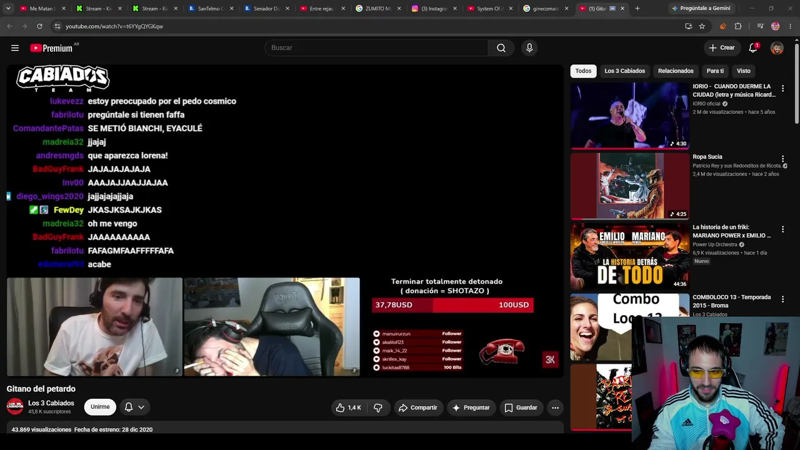Open the Ropa Sucia video title
This screenshot has width=800, height=450.
pos(707,157)
